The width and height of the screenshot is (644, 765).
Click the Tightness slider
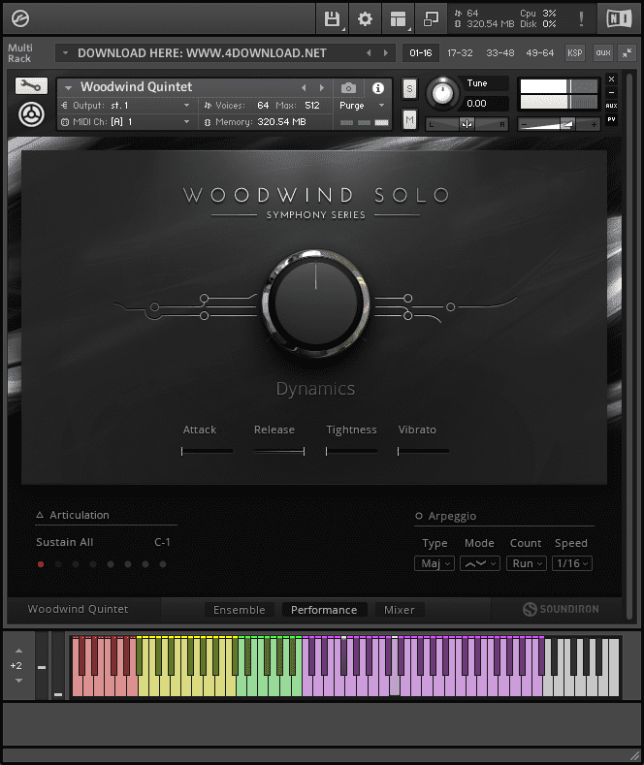(x=351, y=451)
